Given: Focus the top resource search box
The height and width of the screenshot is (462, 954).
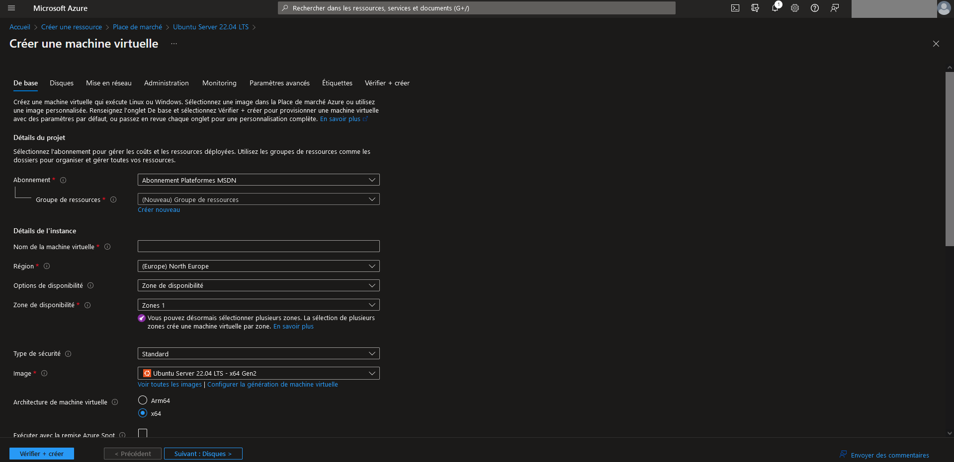Looking at the screenshot, I should [476, 8].
